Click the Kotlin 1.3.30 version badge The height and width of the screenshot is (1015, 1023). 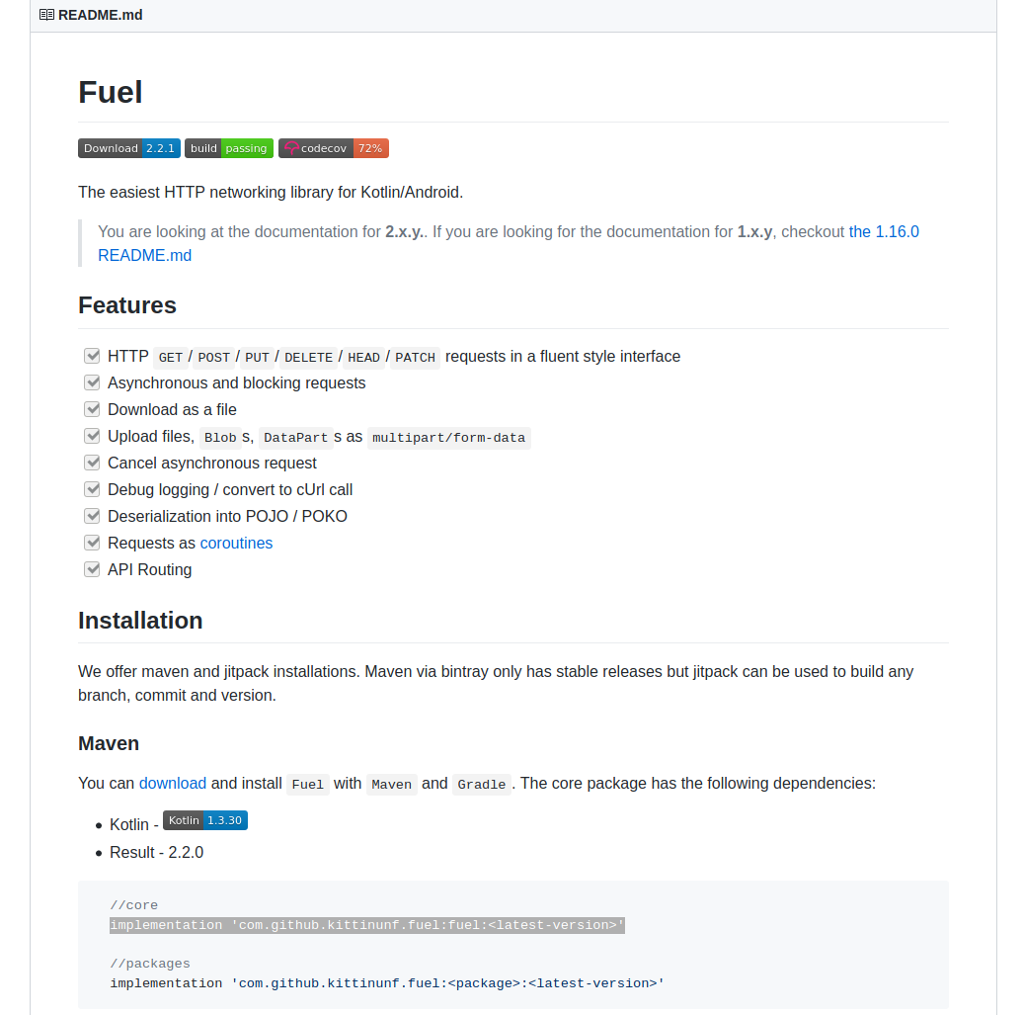pyautogui.click(x=204, y=820)
